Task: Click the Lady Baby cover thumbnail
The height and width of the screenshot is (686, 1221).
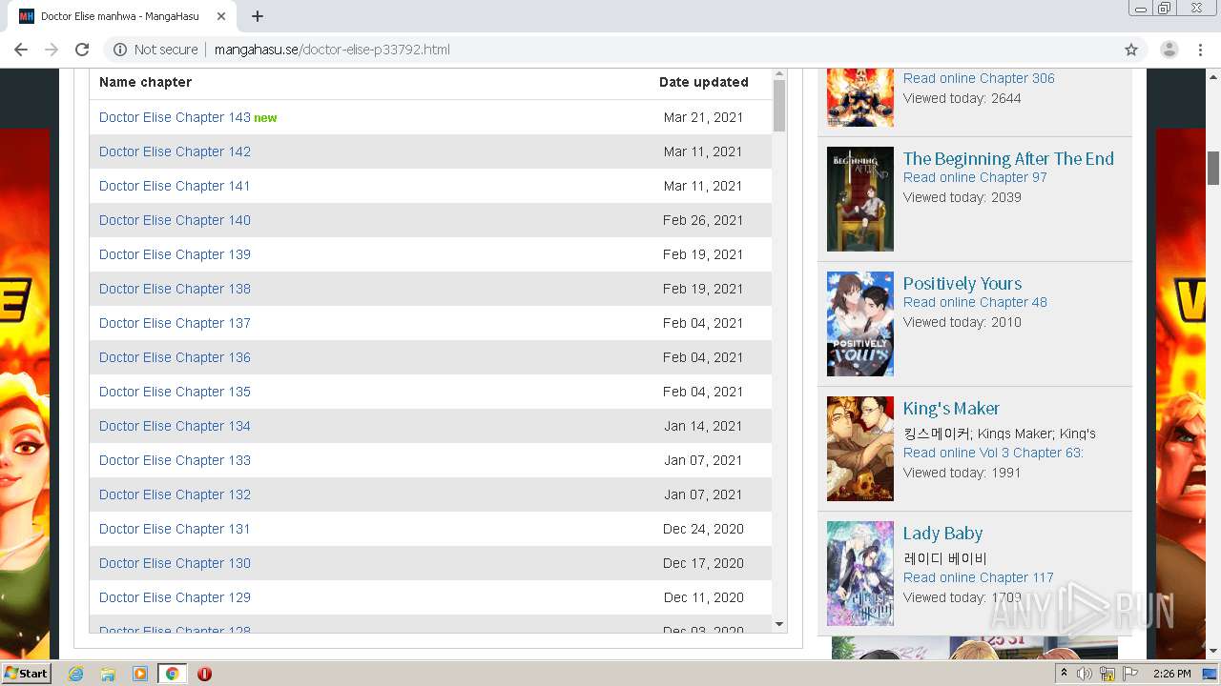Action: click(x=860, y=574)
